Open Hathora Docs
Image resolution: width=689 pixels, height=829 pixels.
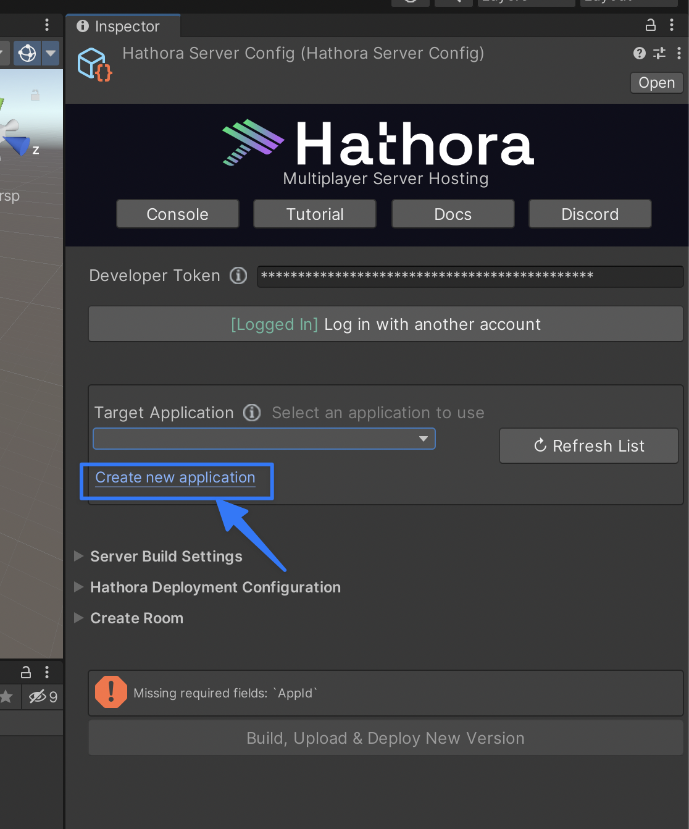(x=453, y=214)
